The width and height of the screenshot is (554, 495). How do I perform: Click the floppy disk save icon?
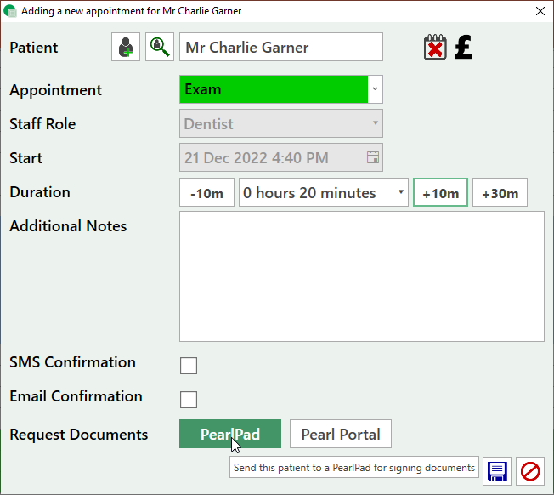(497, 471)
